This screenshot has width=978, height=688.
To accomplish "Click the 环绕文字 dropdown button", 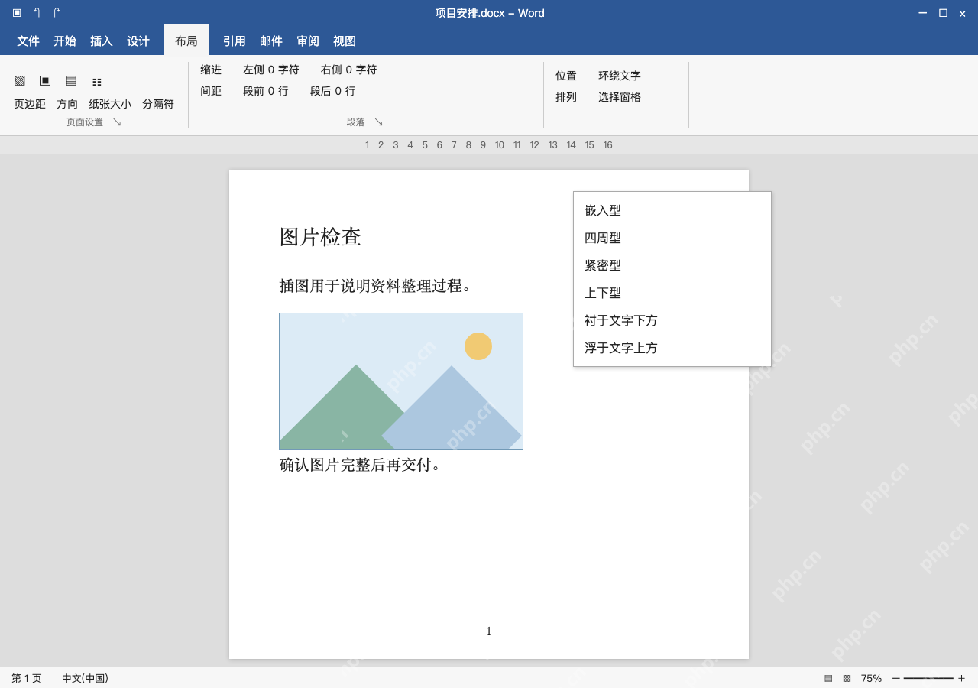I will click(620, 76).
